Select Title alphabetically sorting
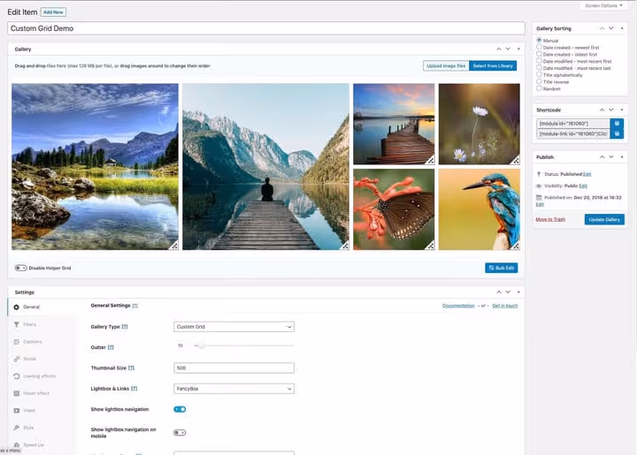The image size is (637, 455). (539, 74)
